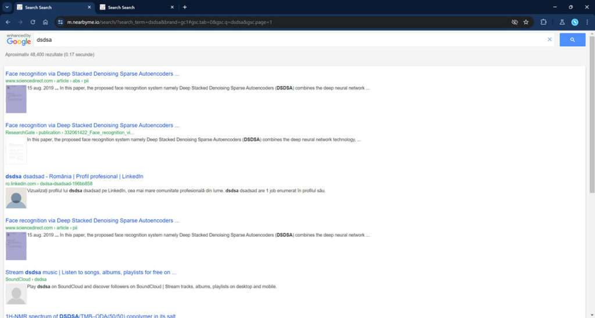
Task: Open first Face recognition sciencedirect result
Action: click(92, 74)
